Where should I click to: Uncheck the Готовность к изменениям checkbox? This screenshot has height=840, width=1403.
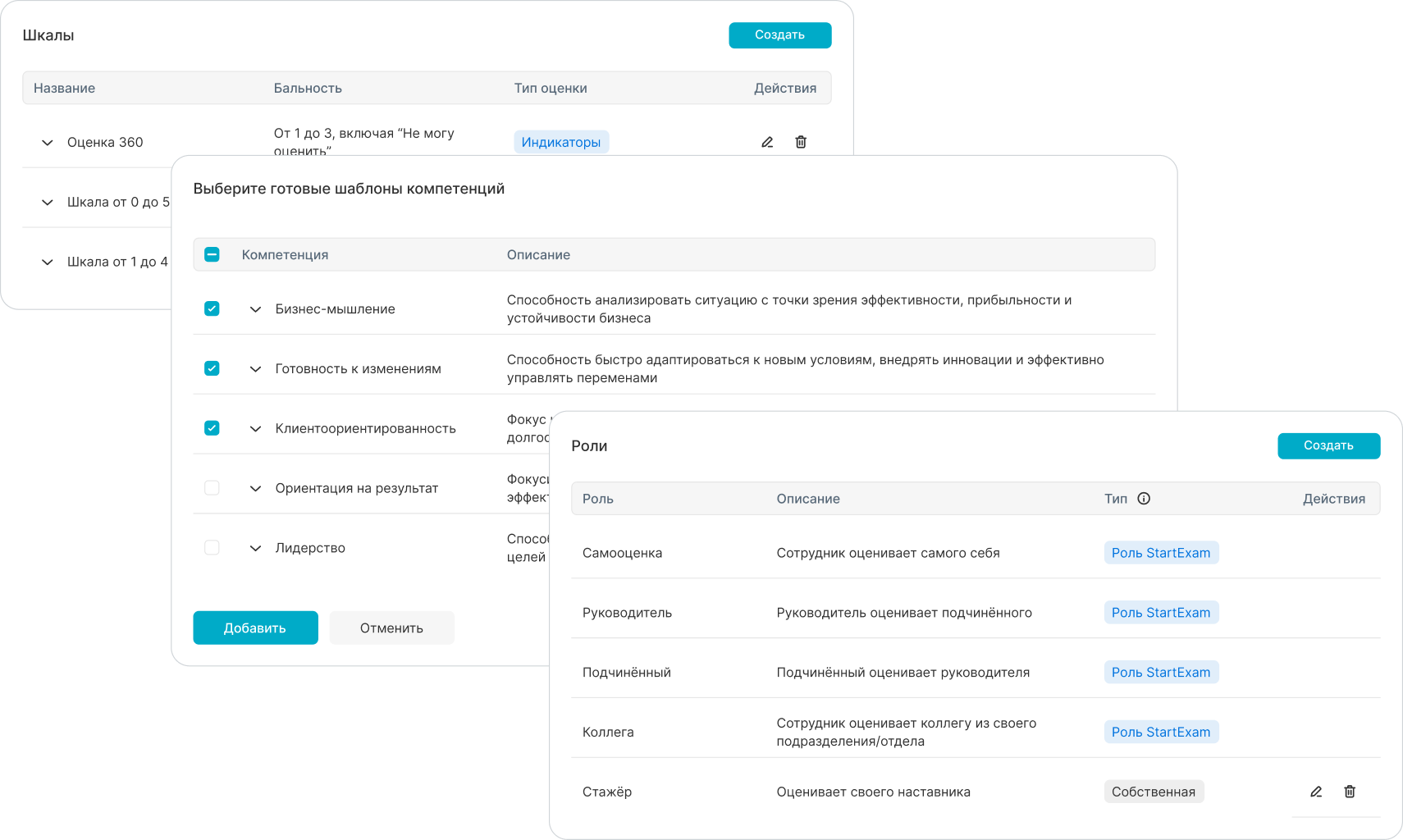point(212,368)
